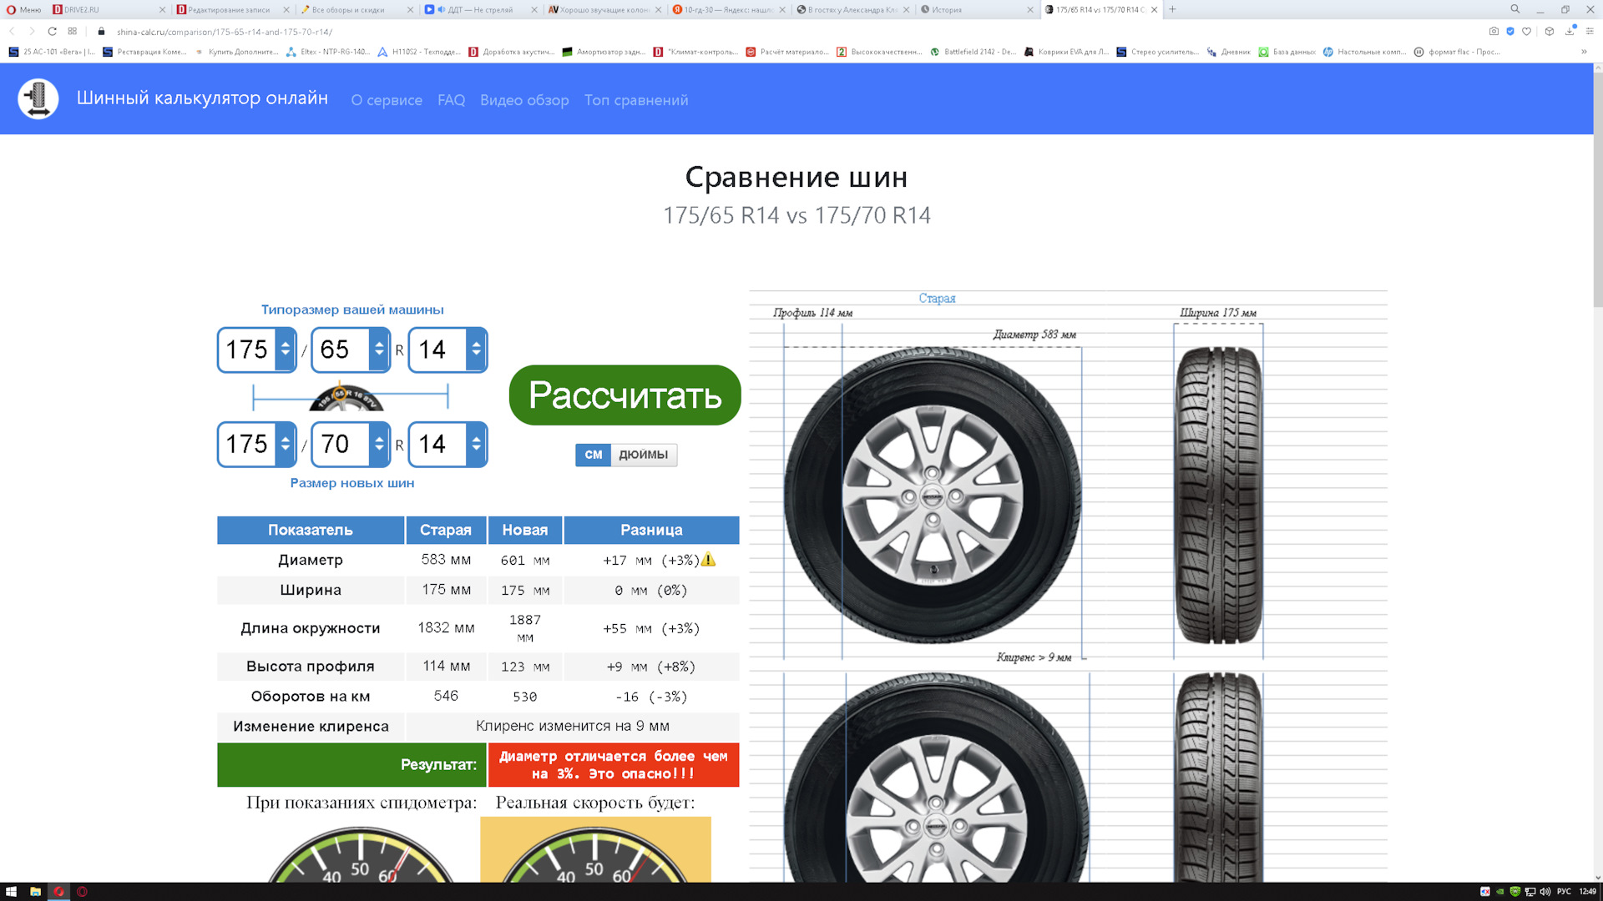The width and height of the screenshot is (1603, 901).
Task: Open Видео обзор nav link
Action: coord(524,100)
